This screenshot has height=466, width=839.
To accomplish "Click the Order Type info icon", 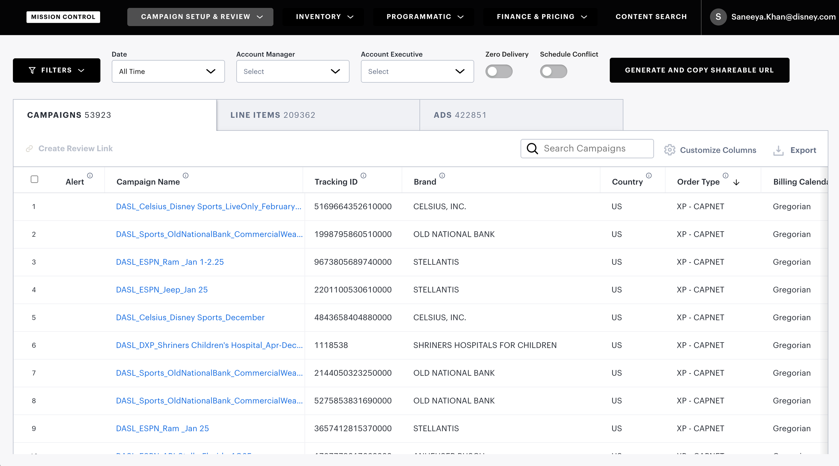I will coord(725,176).
